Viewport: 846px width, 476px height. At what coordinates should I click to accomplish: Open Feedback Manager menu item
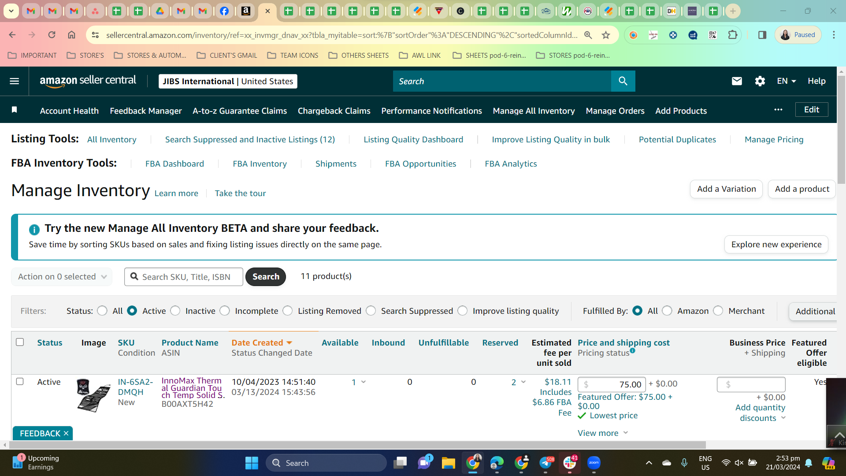click(146, 111)
